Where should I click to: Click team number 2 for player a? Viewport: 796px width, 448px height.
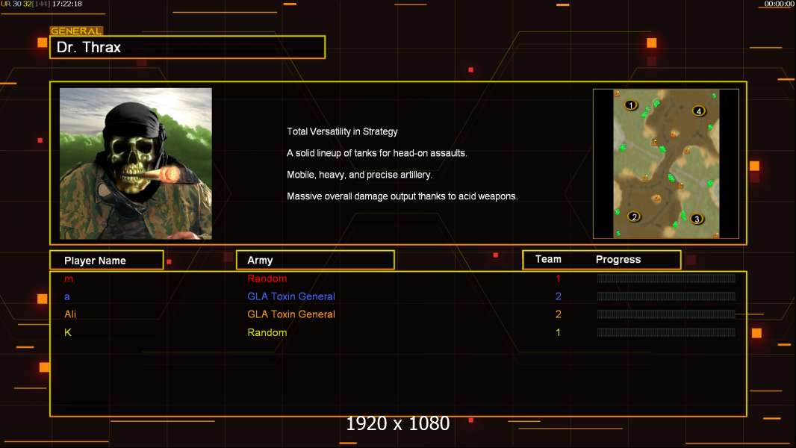pos(558,296)
